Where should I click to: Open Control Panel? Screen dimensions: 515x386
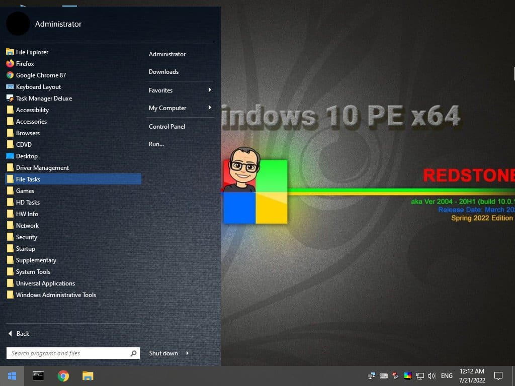(x=167, y=126)
